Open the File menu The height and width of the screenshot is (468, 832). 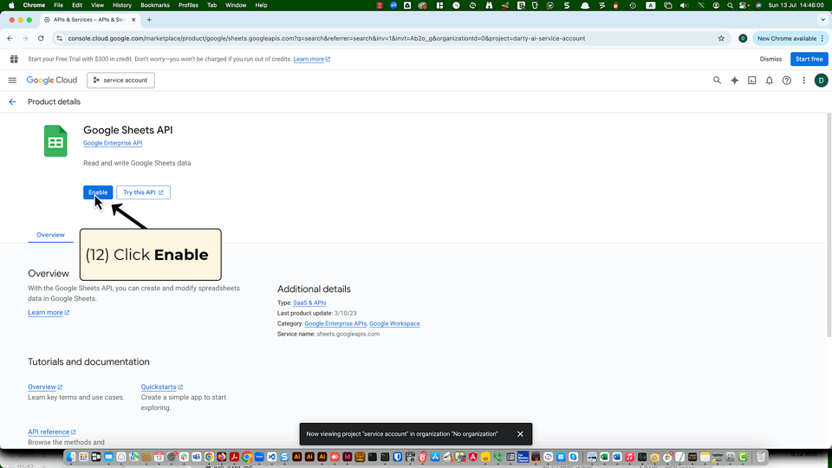58,5
